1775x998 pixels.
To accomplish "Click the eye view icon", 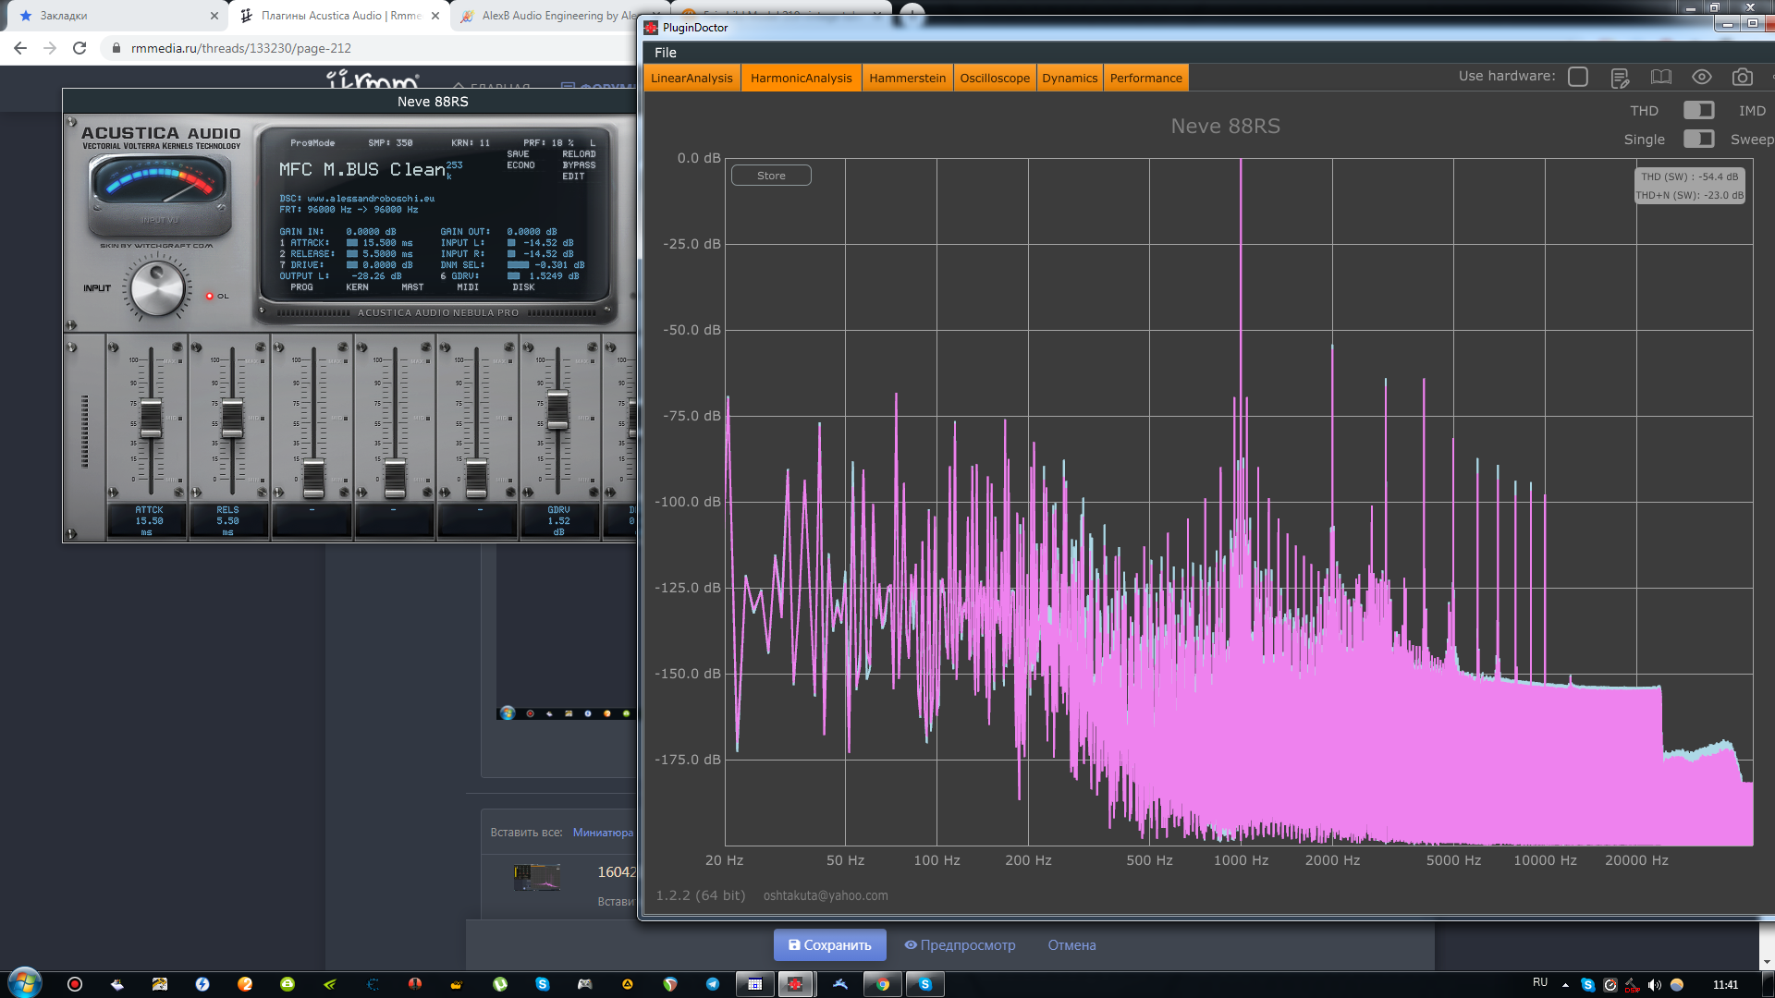I will point(1702,78).
